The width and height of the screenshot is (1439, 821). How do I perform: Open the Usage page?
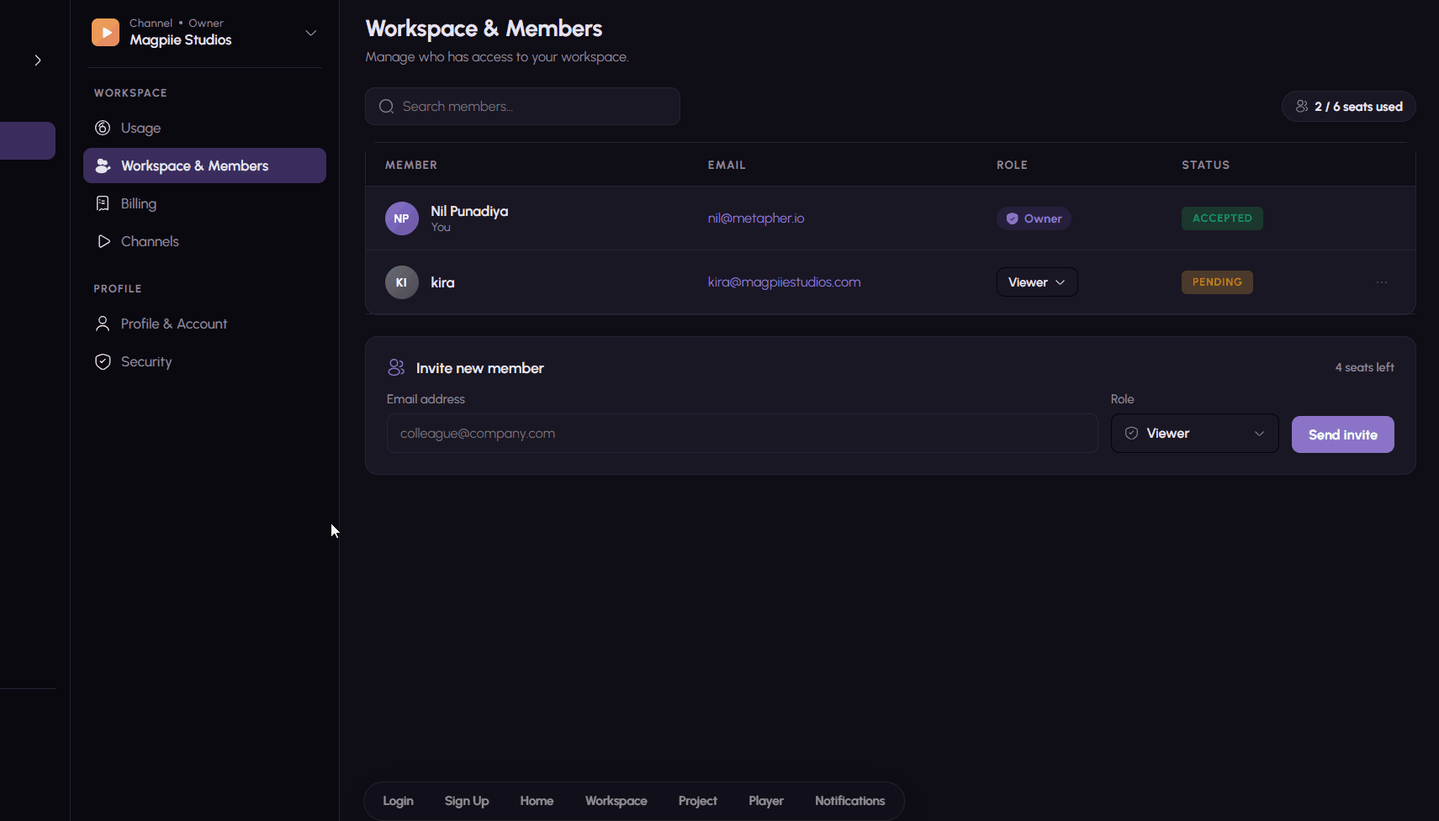point(204,128)
